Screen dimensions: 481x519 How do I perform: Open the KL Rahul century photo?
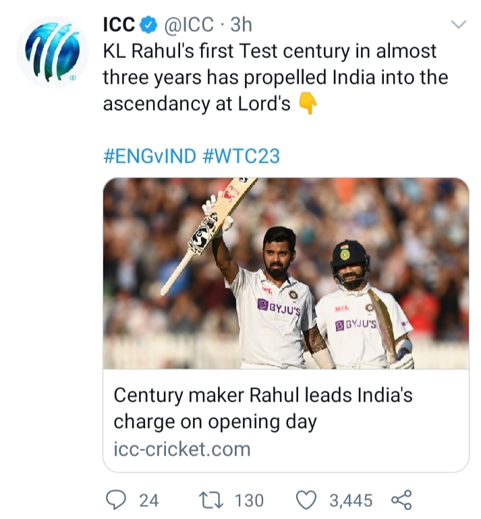(285, 273)
